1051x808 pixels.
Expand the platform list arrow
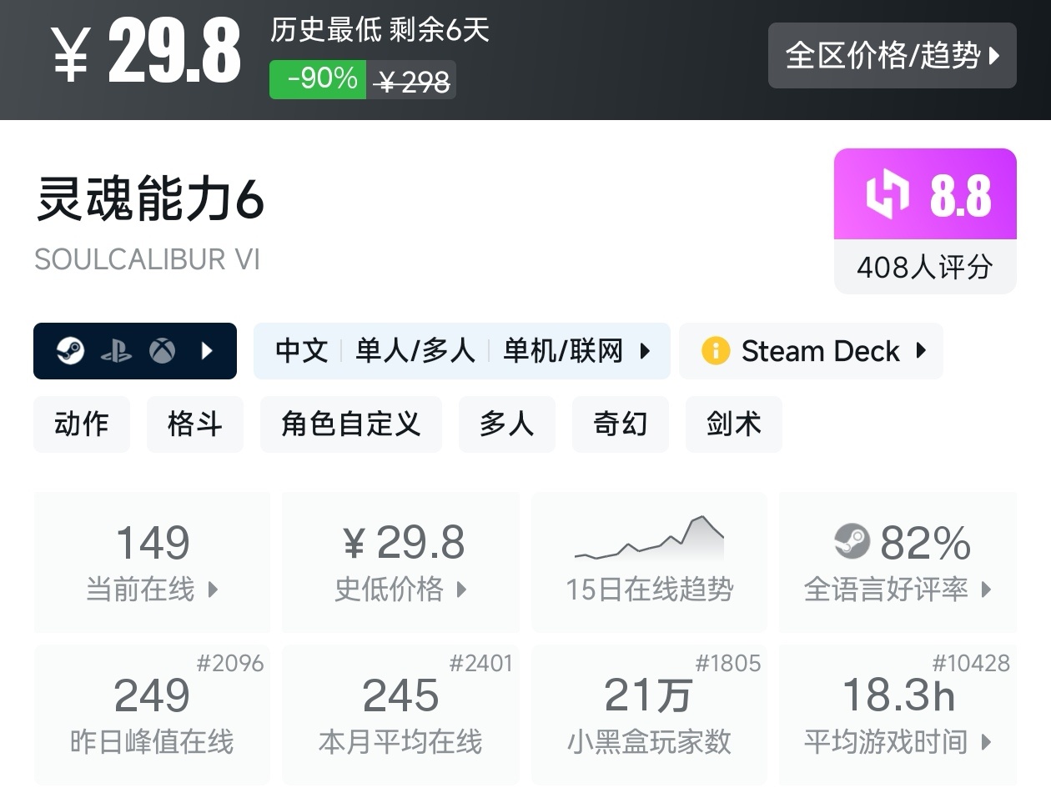pos(208,351)
